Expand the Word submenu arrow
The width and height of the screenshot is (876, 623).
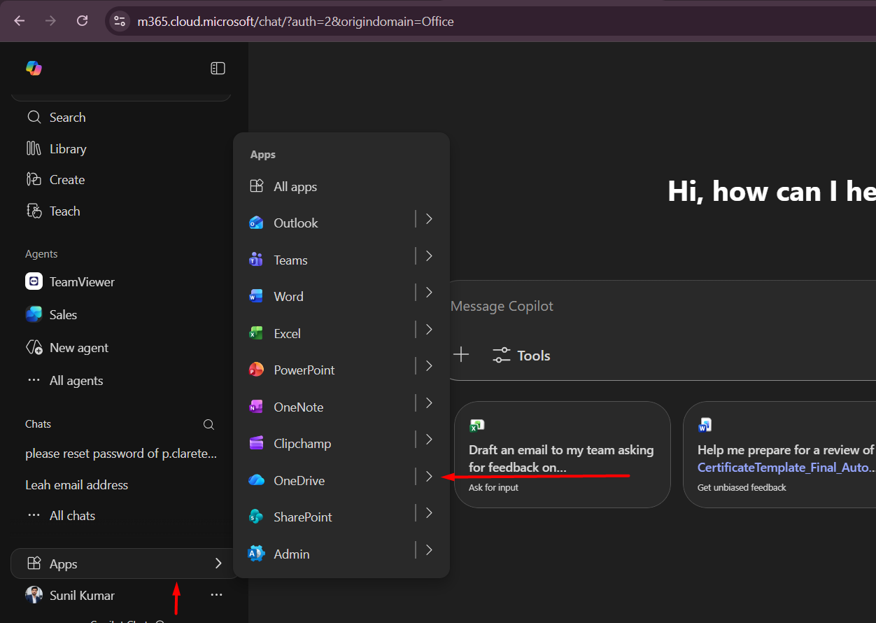pyautogui.click(x=429, y=293)
